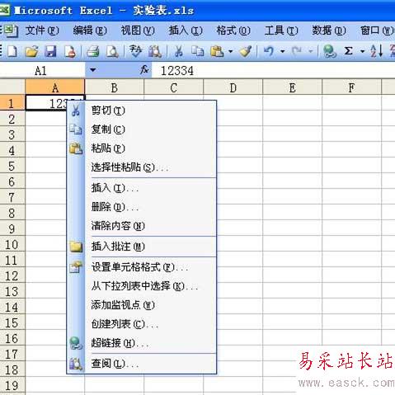Viewport: 395px width, 395px height.
Task: Click the Save floppy disk icon
Action: (50, 51)
